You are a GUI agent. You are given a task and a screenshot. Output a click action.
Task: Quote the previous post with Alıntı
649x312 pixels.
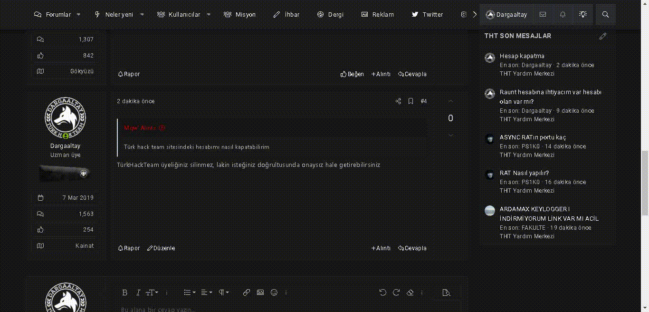[381, 74]
